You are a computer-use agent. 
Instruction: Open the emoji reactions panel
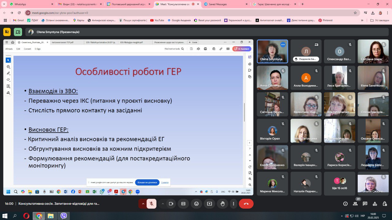196,204
